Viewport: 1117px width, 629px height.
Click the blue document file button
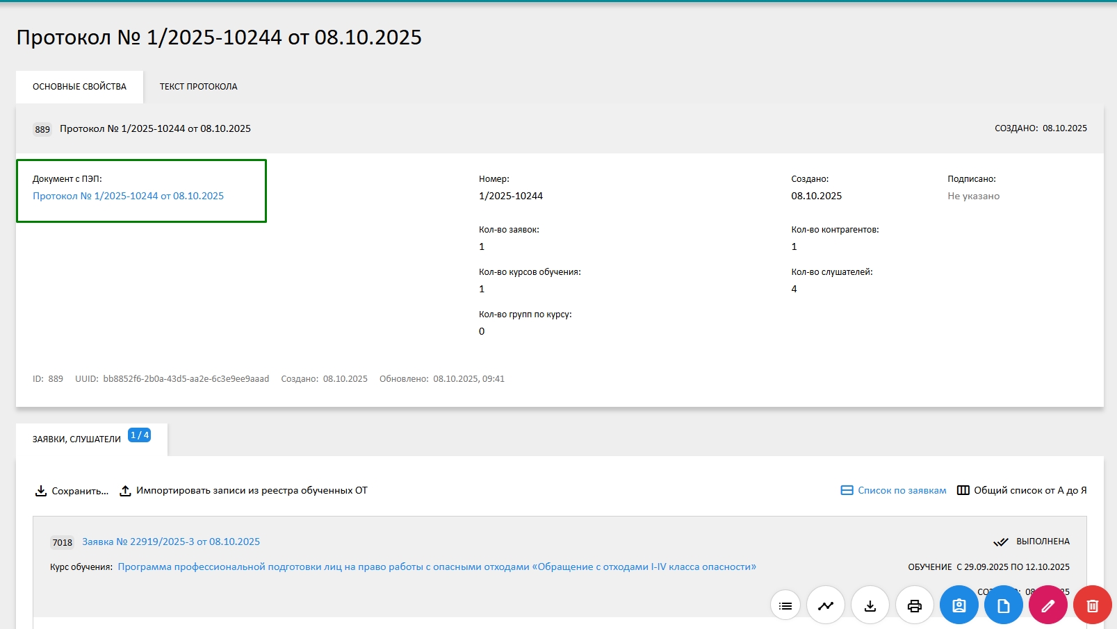click(x=1004, y=605)
